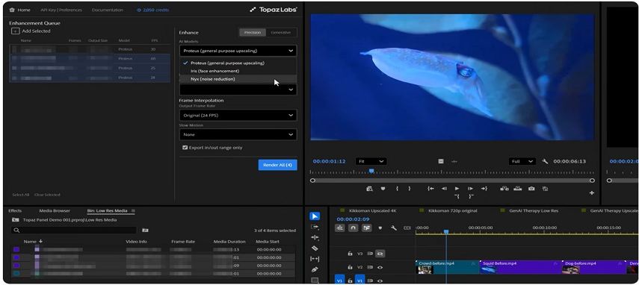
Task: Open the Full playback resolution dropdown
Action: tap(522, 161)
